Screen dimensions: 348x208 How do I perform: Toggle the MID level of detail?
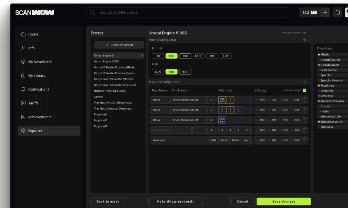(171, 72)
